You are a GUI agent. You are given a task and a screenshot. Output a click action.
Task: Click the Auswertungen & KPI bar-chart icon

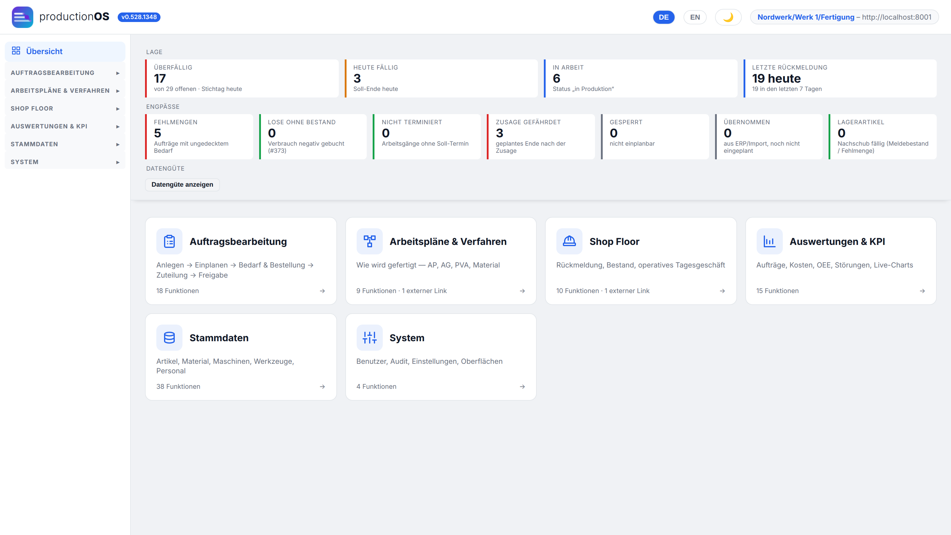(x=769, y=241)
